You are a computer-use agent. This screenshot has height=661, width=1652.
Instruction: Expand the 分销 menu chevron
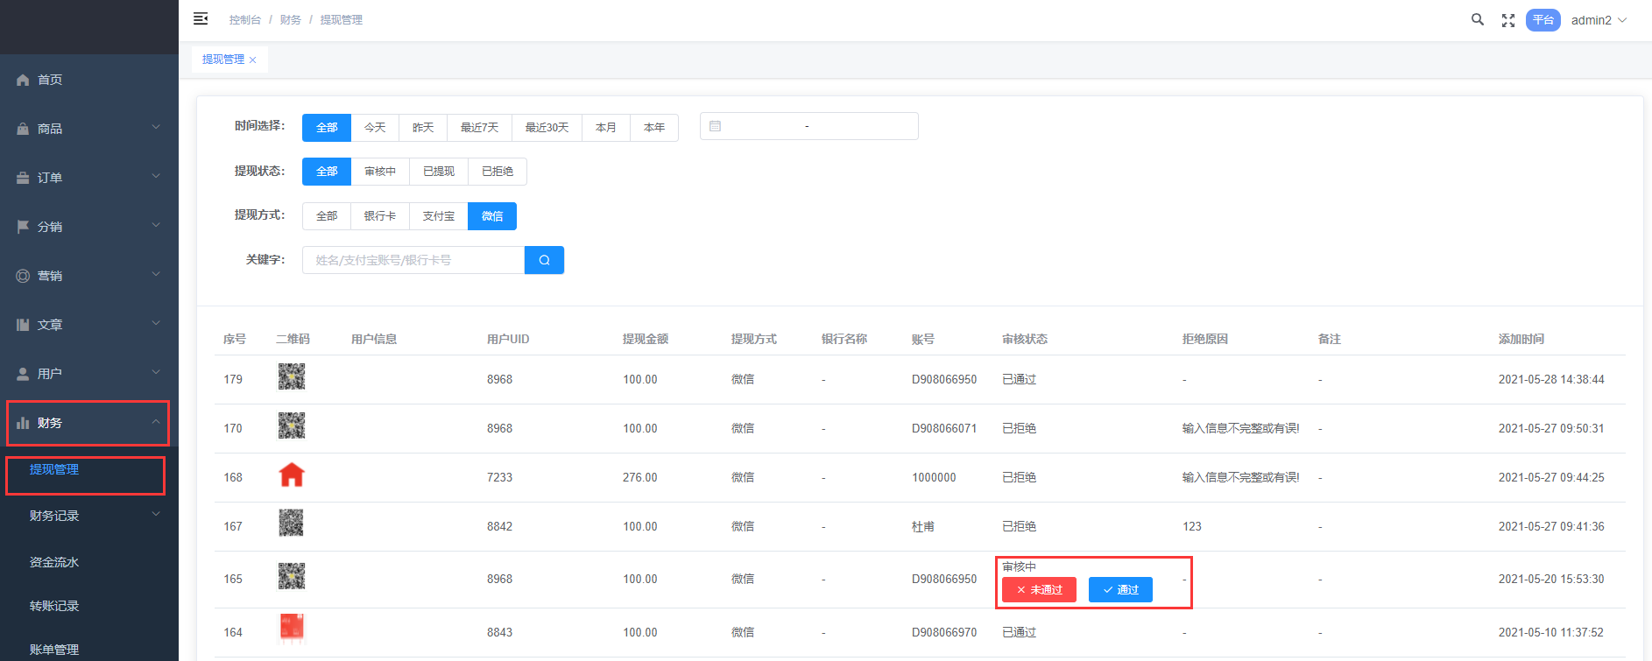pyautogui.click(x=156, y=225)
